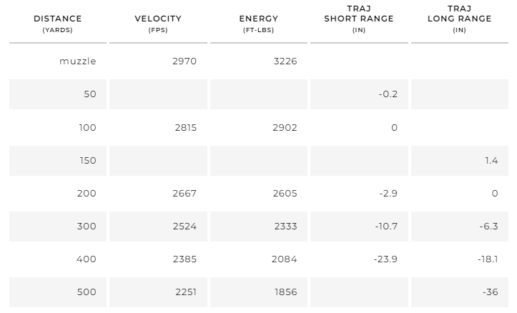This screenshot has width=517, height=313.
Task: Click the energy value 2333
Action: click(285, 227)
